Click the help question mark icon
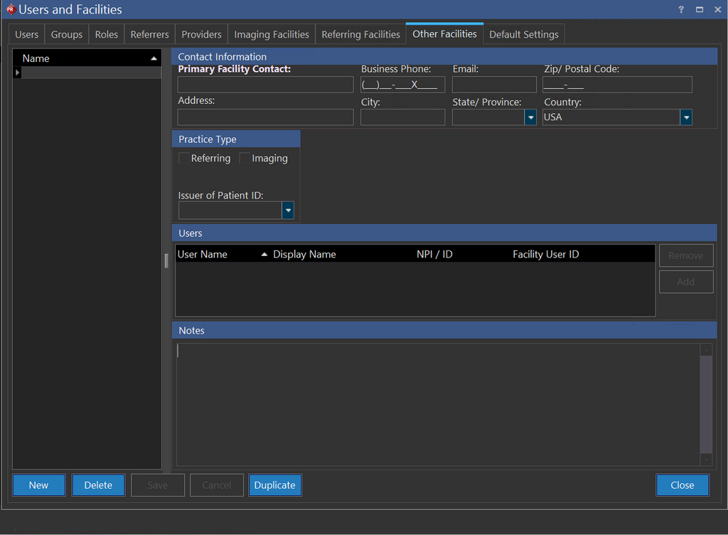Viewport: 728px width, 535px height. coord(681,9)
